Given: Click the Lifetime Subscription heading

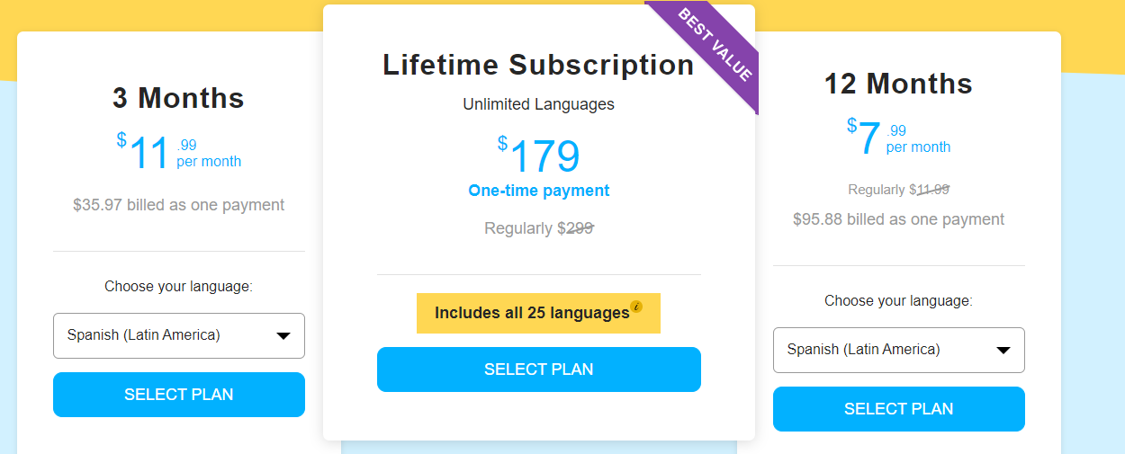Looking at the screenshot, I should [x=538, y=65].
